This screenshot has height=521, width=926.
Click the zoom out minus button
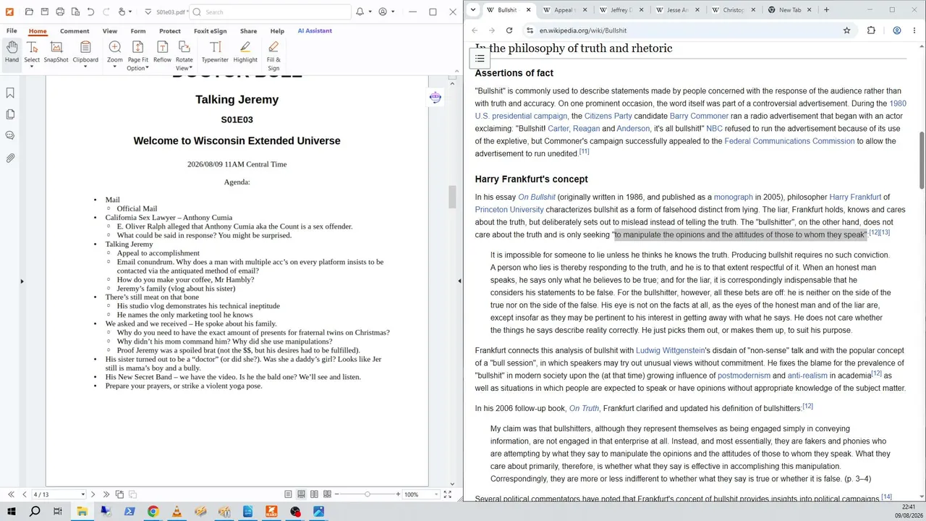click(337, 494)
